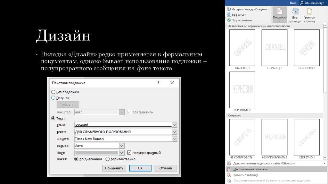
Task: Click the Общий доступ share icon
Action: coord(302,3)
